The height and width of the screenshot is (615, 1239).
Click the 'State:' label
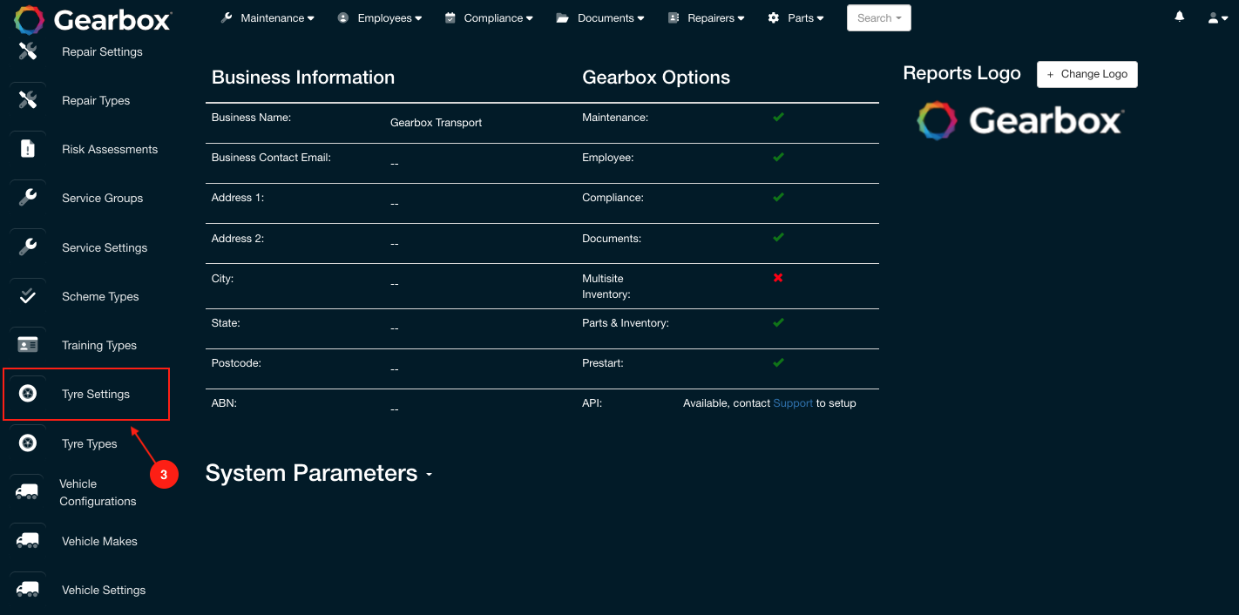click(x=226, y=323)
